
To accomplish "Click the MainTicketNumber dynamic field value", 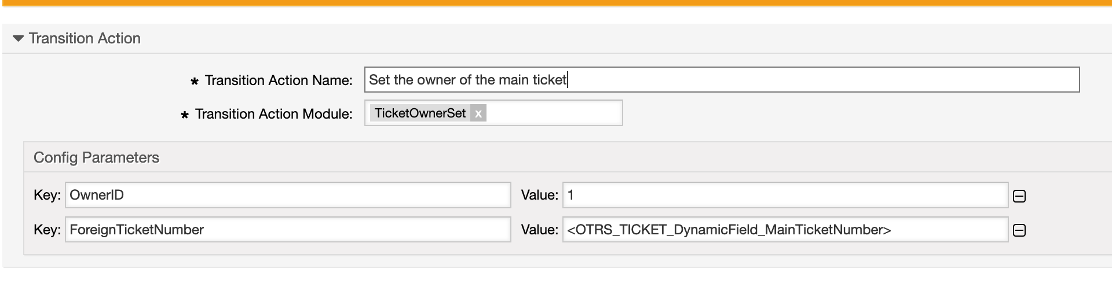I will 785,230.
